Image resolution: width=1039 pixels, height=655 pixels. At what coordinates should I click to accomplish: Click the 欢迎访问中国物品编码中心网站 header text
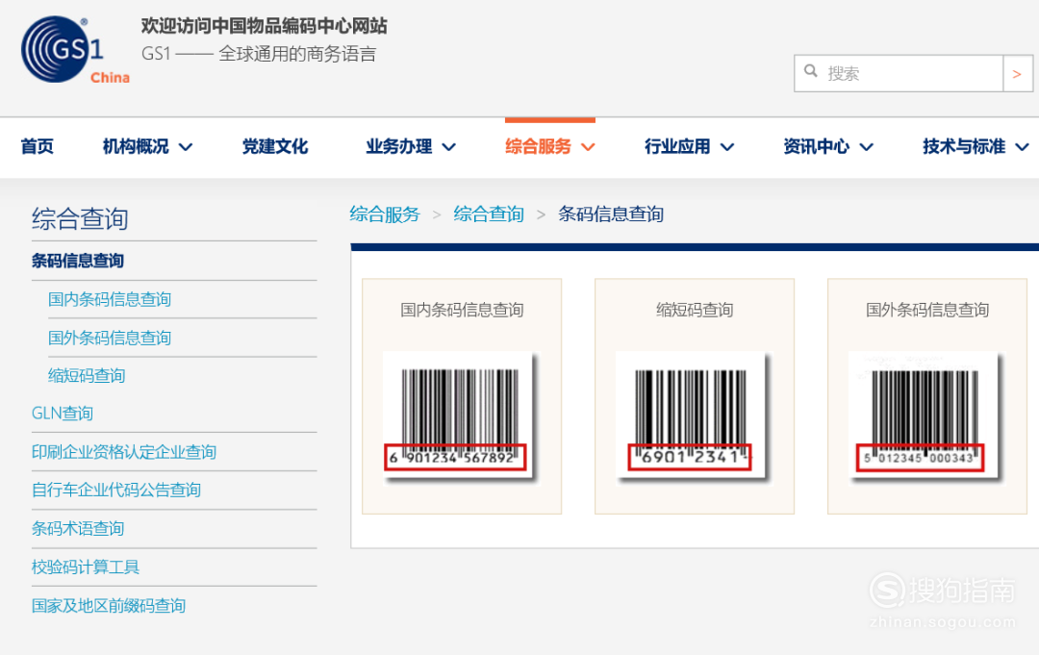coord(264,26)
